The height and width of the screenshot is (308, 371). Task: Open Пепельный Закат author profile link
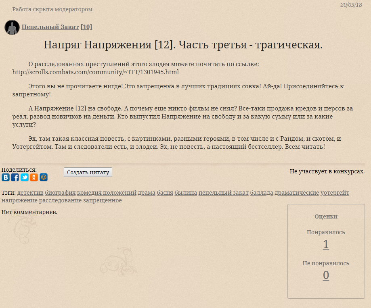pyautogui.click(x=50, y=27)
